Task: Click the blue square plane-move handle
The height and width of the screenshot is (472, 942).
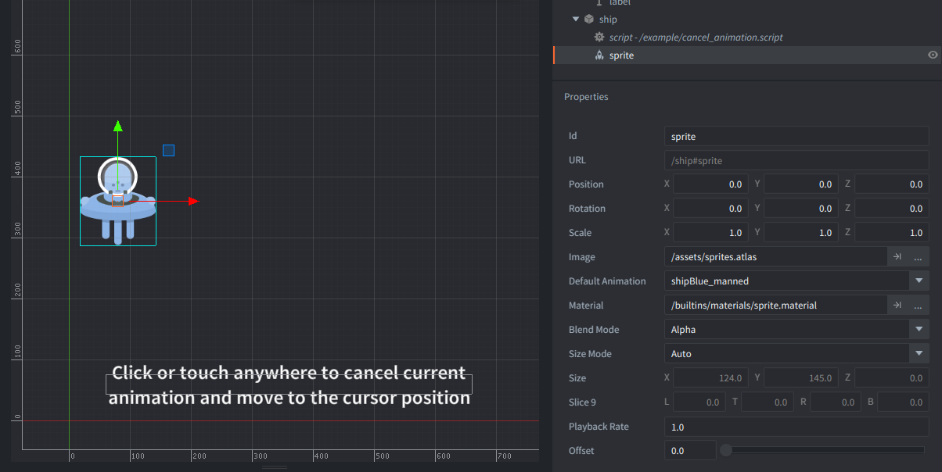Action: point(168,150)
